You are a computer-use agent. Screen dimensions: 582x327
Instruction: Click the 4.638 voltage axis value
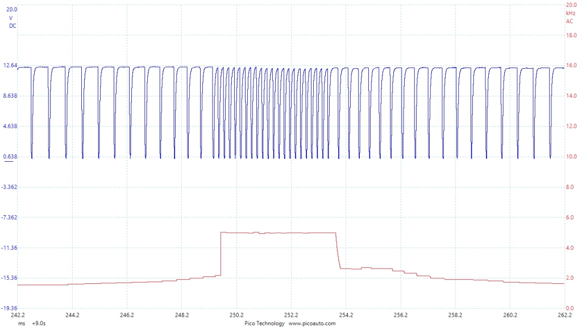pyautogui.click(x=11, y=126)
